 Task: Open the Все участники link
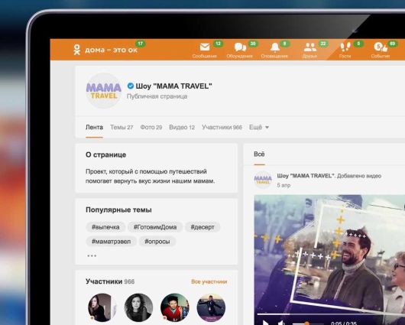(209, 281)
